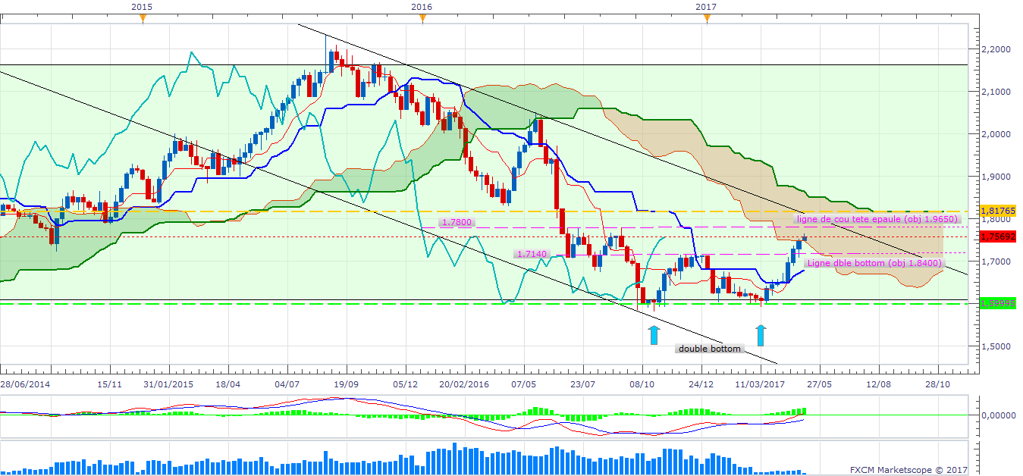Screen dimensions: 1023x476
Task: Click the 20/02/2016 date on time axis
Action: click(x=464, y=384)
